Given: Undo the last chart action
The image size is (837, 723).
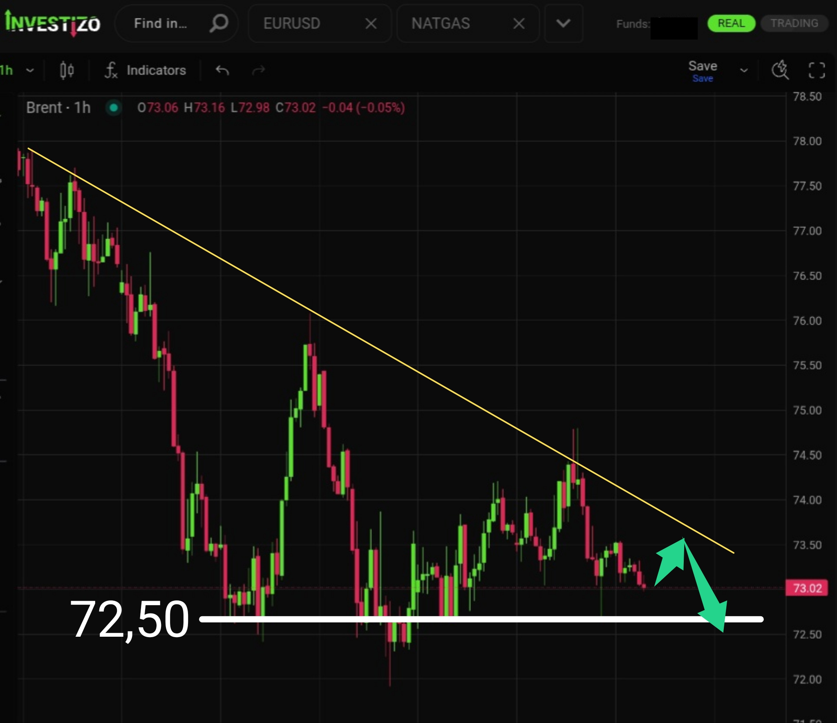Looking at the screenshot, I should point(222,70).
